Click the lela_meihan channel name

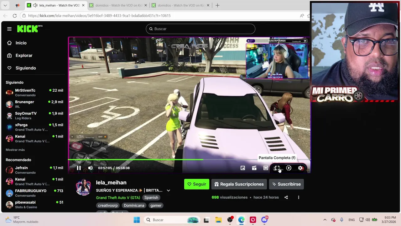coord(111,183)
